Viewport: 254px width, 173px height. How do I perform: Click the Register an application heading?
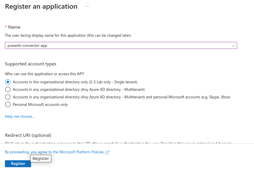41,6
